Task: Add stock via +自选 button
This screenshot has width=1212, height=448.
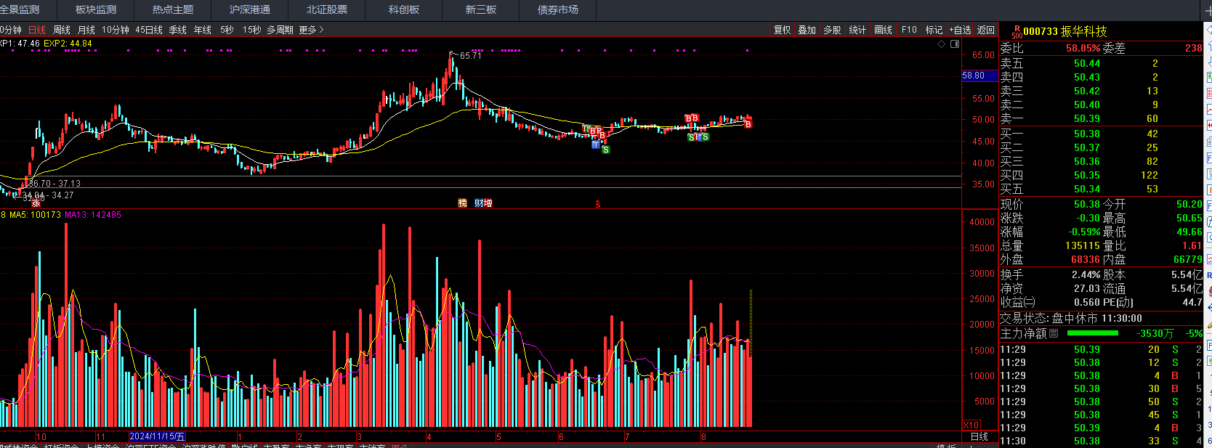Action: [x=960, y=30]
